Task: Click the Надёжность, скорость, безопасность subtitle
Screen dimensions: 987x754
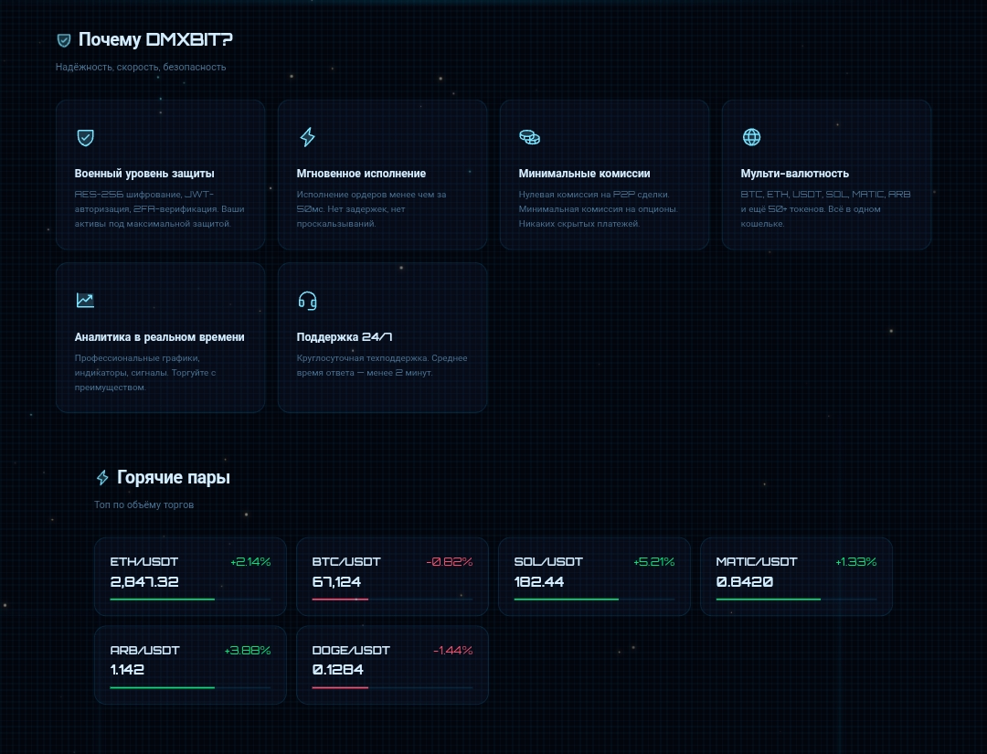Action: pos(141,67)
